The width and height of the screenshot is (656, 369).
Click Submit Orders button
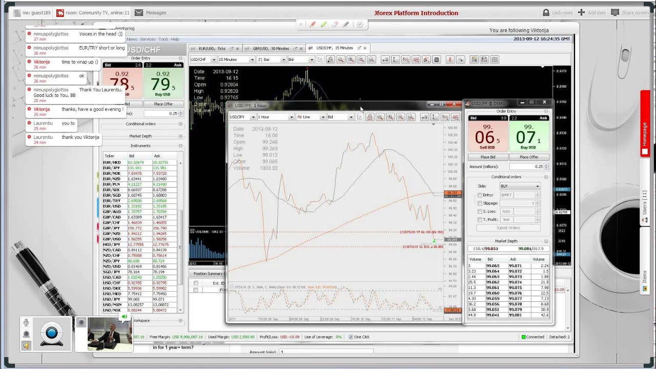pos(508,228)
